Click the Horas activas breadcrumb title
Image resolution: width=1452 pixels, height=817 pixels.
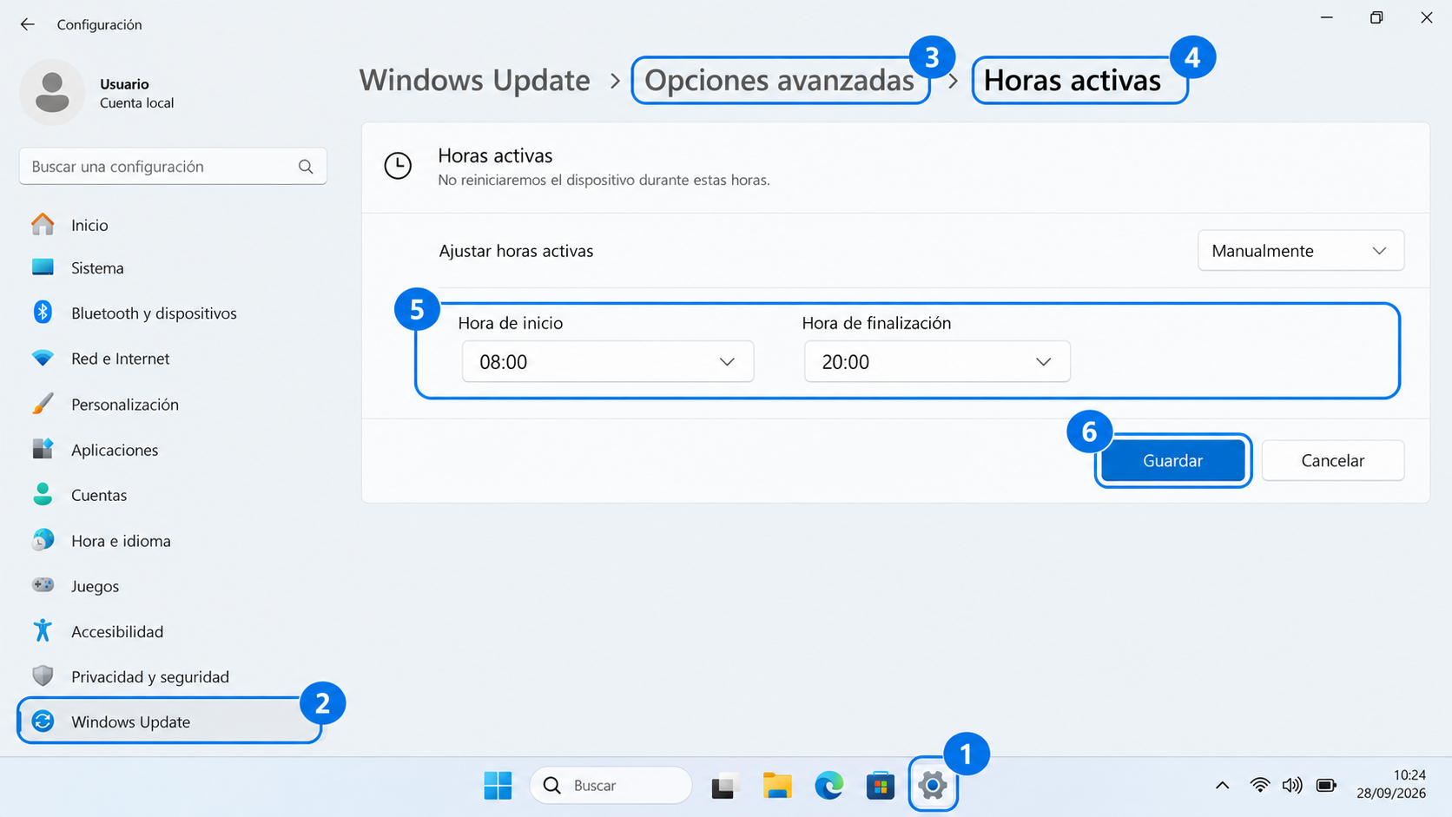pyautogui.click(x=1072, y=80)
